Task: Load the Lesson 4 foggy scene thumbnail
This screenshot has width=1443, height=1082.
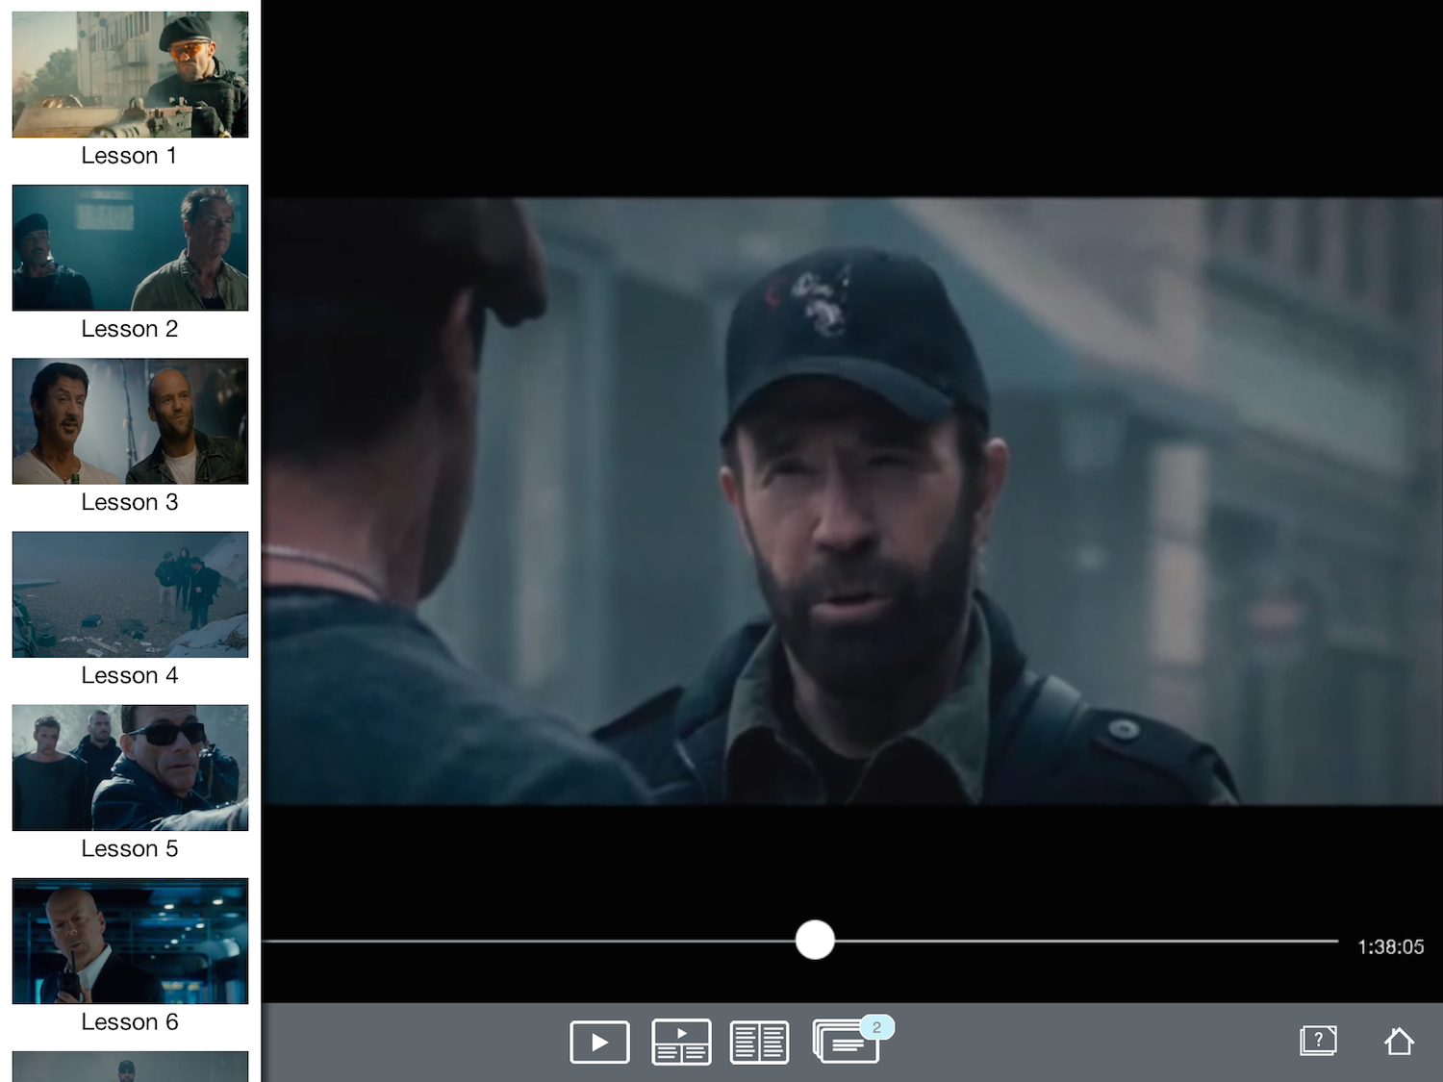Action: pyautogui.click(x=130, y=593)
